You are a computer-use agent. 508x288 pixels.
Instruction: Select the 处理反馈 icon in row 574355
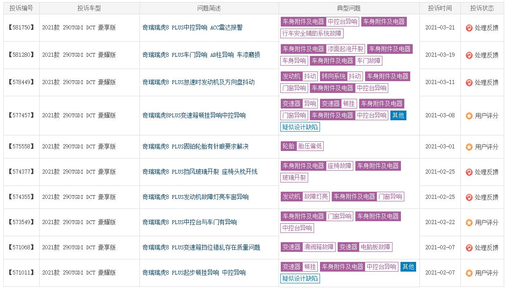tap(469, 197)
